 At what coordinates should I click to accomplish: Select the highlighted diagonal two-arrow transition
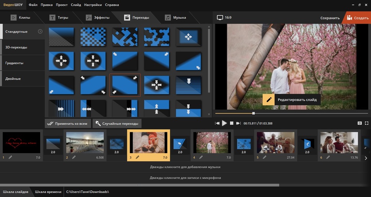point(125,85)
